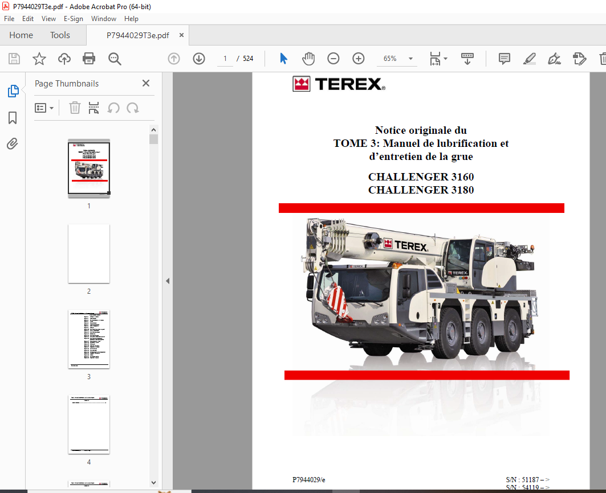
Task: Click the scrolling mode keyboard icon
Action: coord(467,59)
